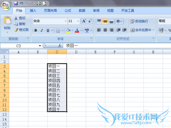171x128 pixels.
Task: Open print preview from quick access toolbar
Action: [x=45, y=4]
